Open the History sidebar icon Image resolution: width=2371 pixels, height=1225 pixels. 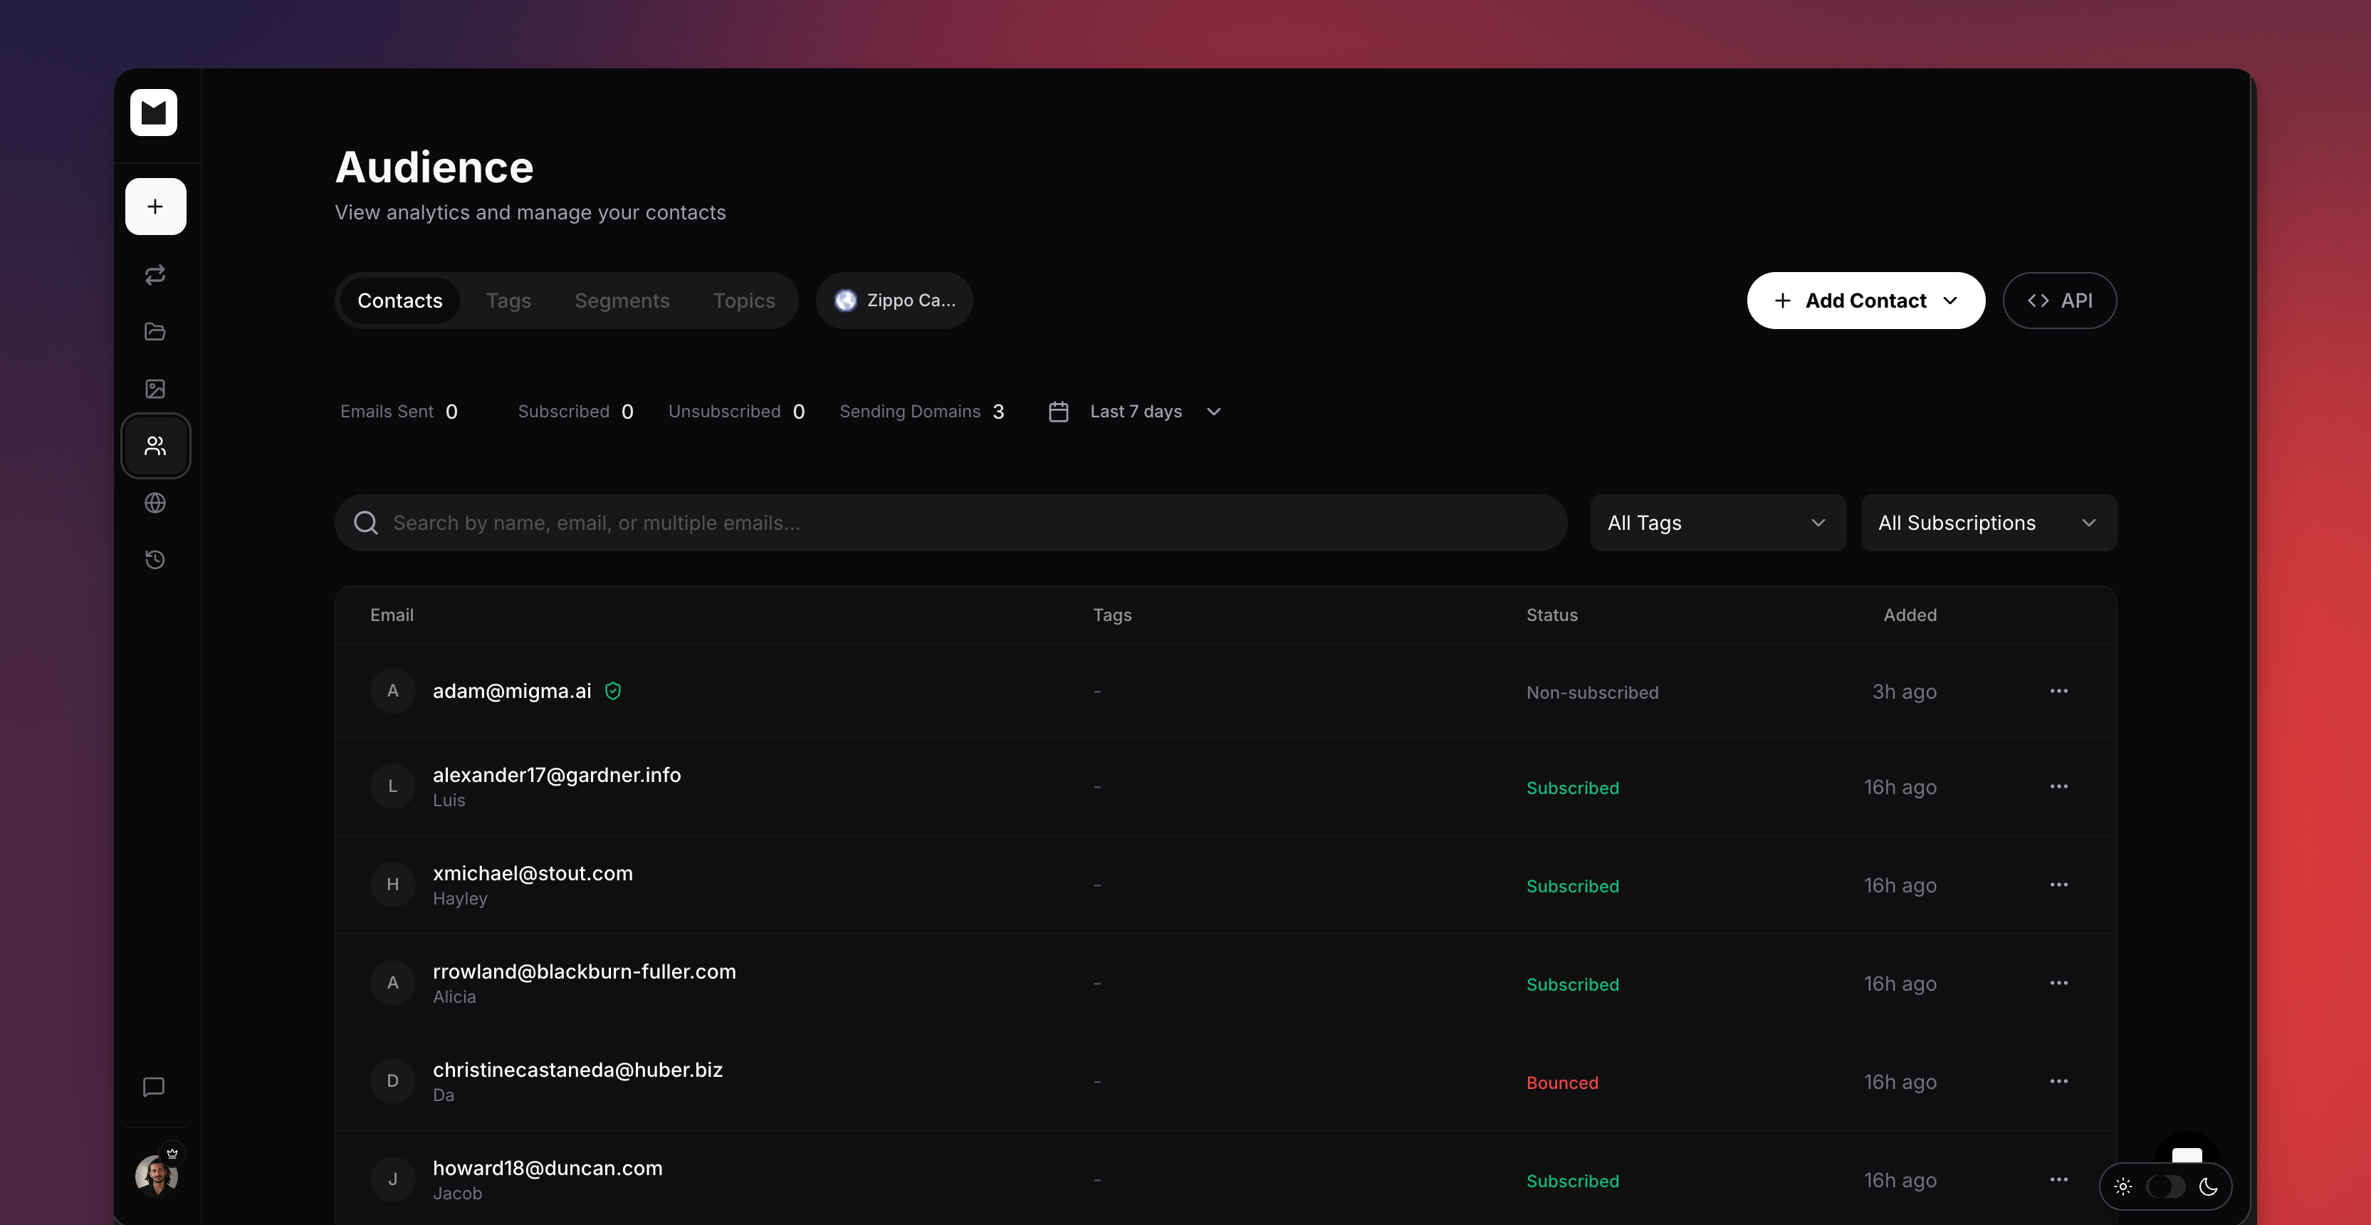tap(155, 560)
